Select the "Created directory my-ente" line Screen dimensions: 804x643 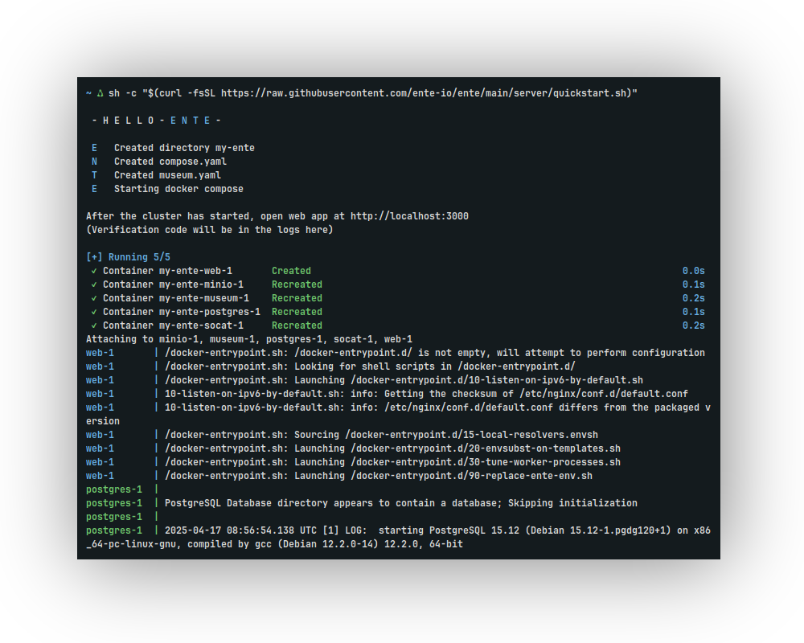[184, 148]
